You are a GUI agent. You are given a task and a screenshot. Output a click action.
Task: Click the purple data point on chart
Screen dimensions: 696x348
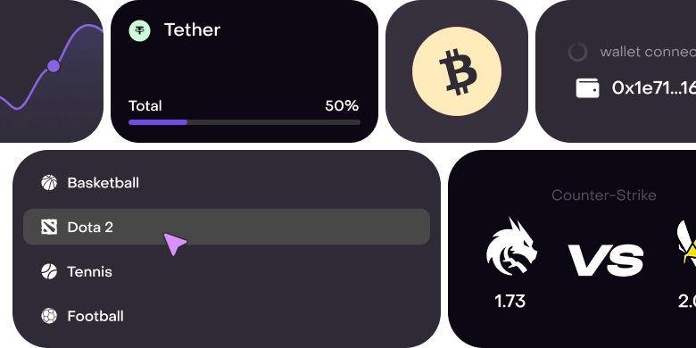click(54, 67)
